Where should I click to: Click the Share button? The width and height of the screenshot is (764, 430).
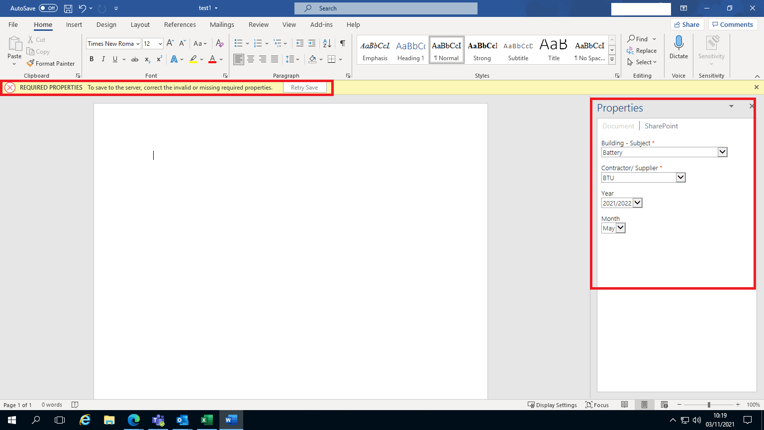point(686,24)
